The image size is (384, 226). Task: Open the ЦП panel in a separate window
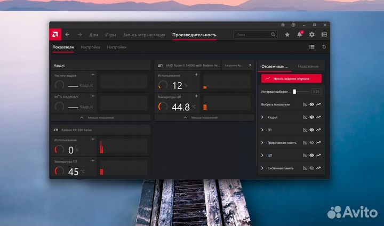pos(250,65)
